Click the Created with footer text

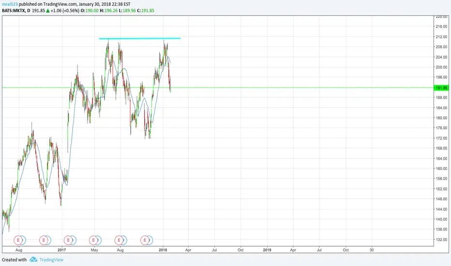14,260
